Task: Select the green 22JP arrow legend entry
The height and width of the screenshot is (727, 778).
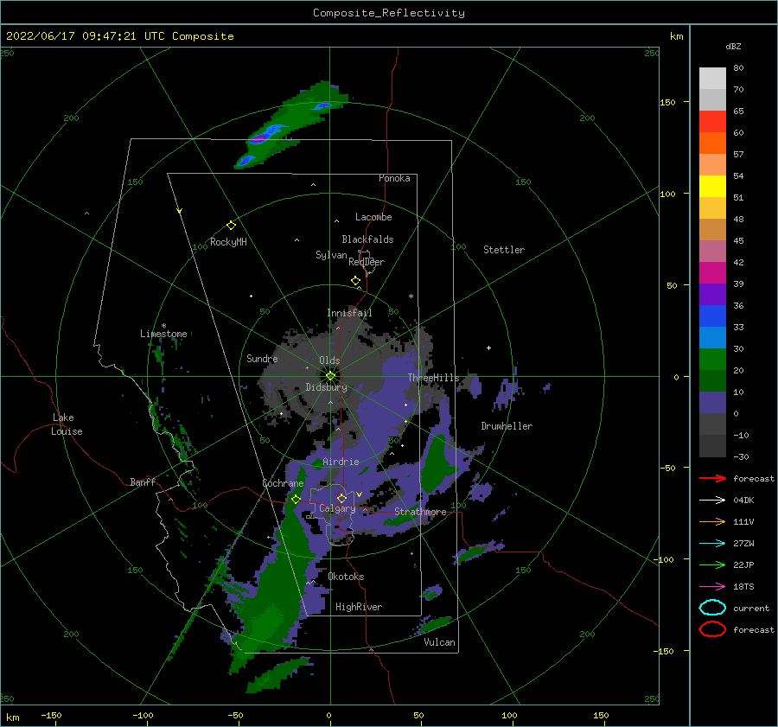Action: [x=712, y=564]
